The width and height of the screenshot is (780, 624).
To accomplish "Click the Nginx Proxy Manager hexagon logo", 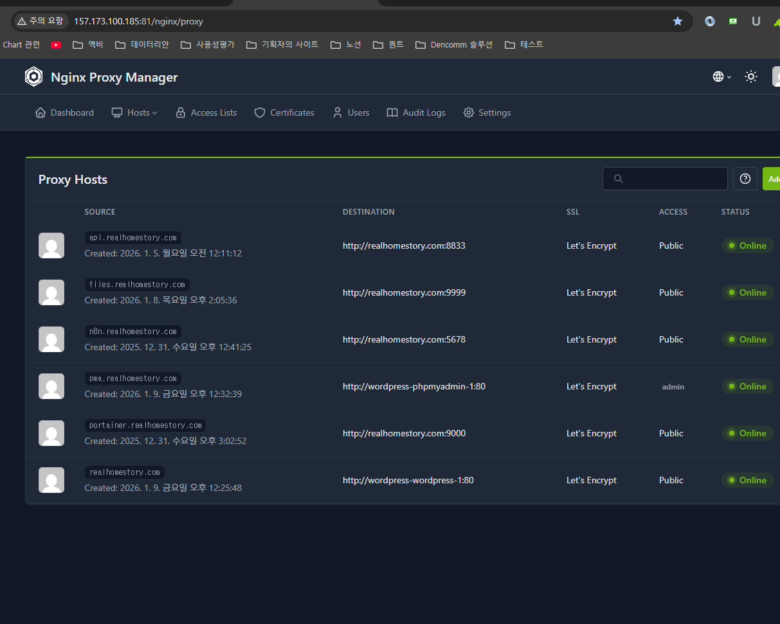I will tap(33, 77).
